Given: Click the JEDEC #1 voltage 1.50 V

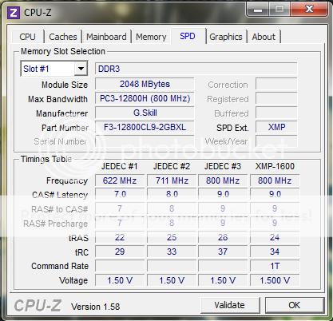Looking at the screenshot, I should click(120, 280).
